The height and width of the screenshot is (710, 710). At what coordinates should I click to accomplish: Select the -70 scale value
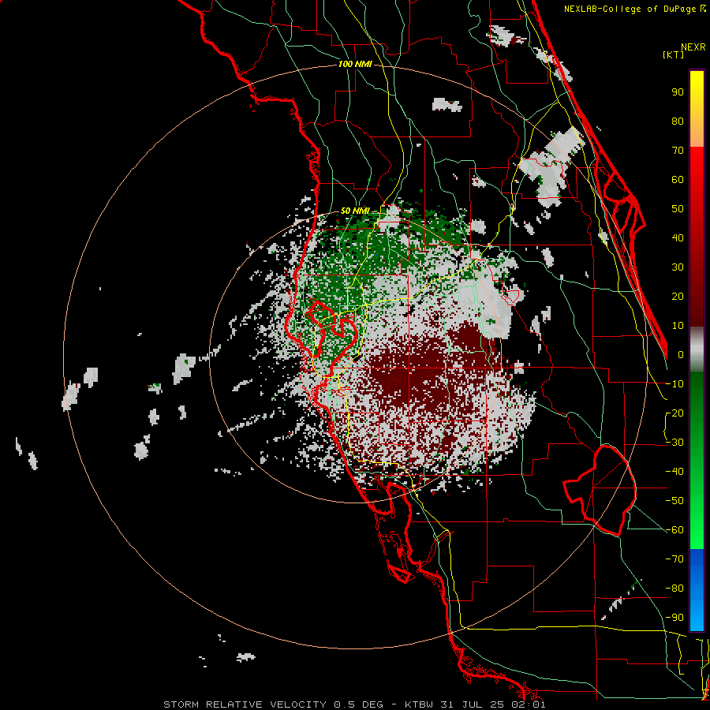tap(675, 559)
